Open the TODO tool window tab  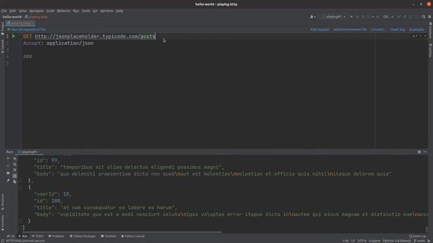click(x=38, y=236)
